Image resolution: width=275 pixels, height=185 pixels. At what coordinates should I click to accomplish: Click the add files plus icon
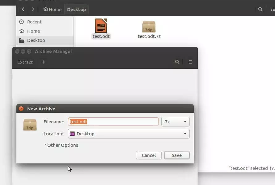coord(43,62)
